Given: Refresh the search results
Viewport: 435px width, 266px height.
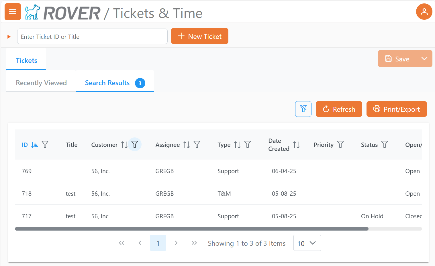Looking at the screenshot, I should pyautogui.click(x=339, y=109).
